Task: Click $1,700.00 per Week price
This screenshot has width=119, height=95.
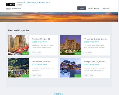Action: click(x=39, y=65)
